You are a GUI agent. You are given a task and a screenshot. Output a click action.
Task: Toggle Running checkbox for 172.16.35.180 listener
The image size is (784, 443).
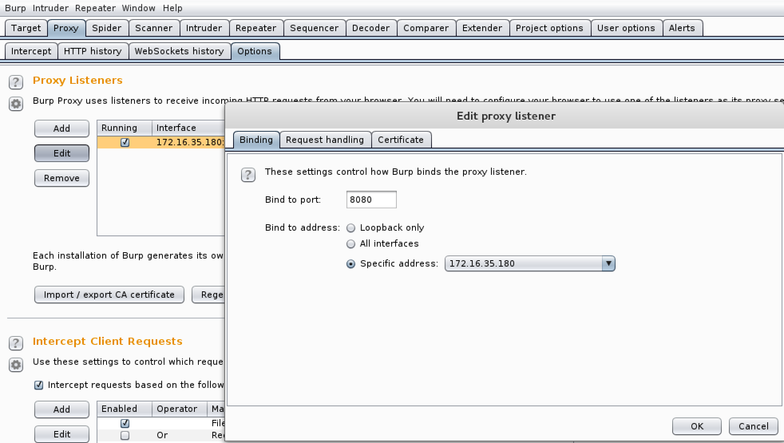[x=125, y=142]
